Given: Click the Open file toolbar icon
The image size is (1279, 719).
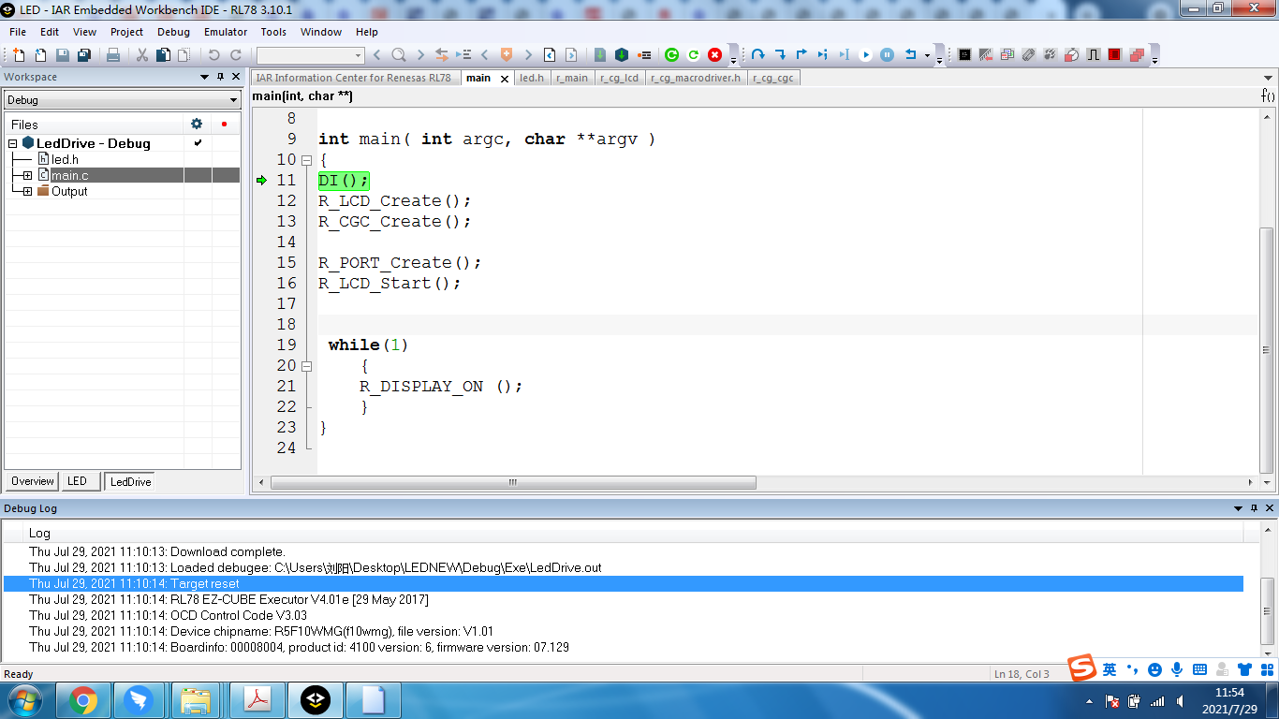Looking at the screenshot, I should point(40,55).
